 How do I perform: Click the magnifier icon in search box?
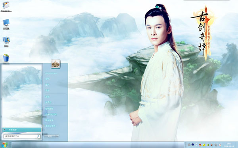[x=38, y=137]
